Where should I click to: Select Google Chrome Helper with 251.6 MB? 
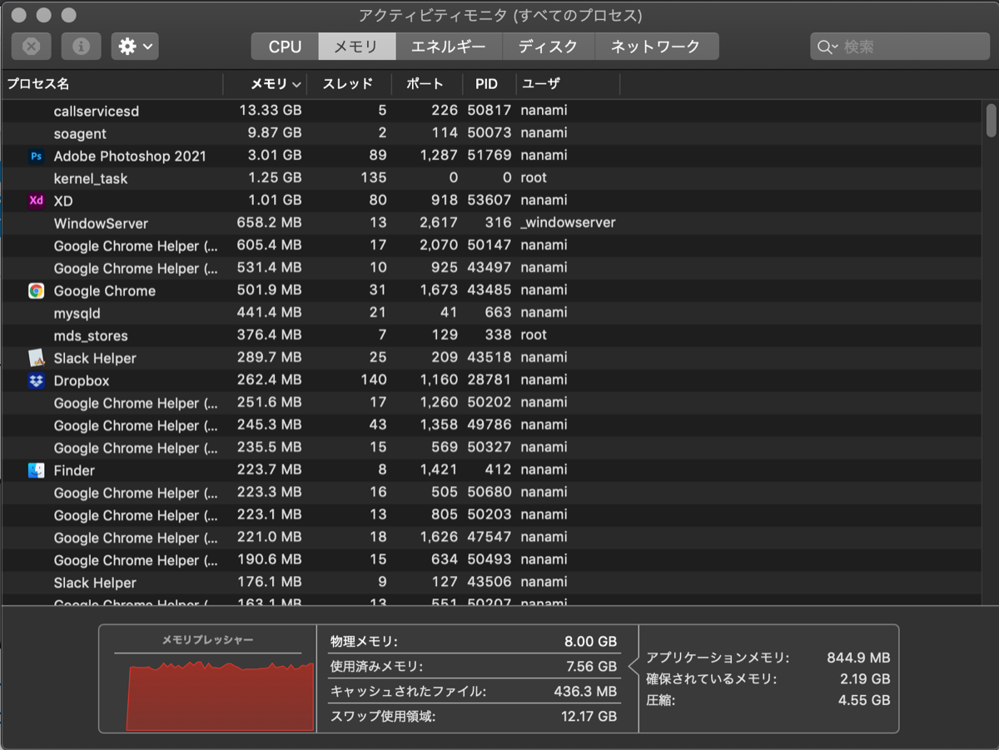click(492, 403)
